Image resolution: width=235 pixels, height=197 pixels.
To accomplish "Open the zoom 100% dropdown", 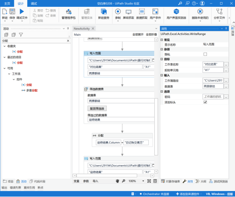I will tap(143, 181).
